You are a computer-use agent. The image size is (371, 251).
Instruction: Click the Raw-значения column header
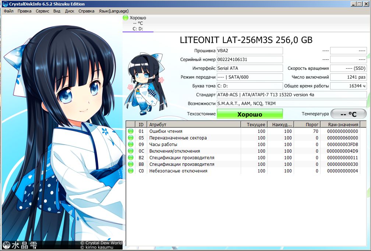[x=340, y=124]
